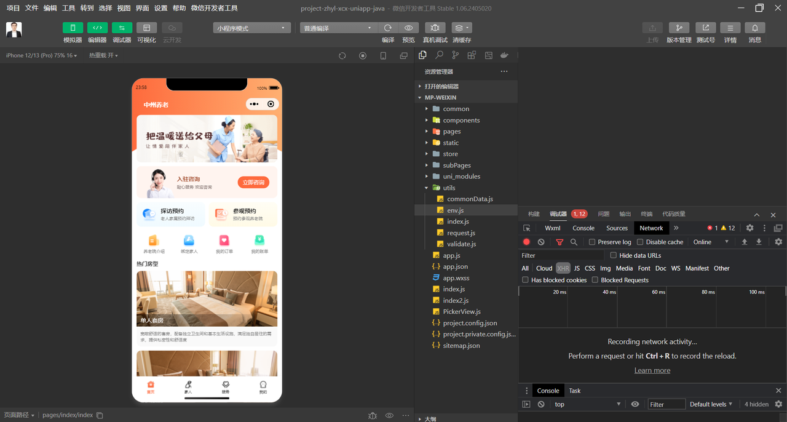Select the XHR request type filter
This screenshot has height=422, width=787.
click(563, 268)
